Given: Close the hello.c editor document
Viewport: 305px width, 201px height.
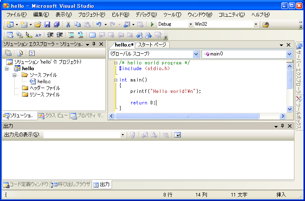Looking at the screenshot, I should 288,45.
